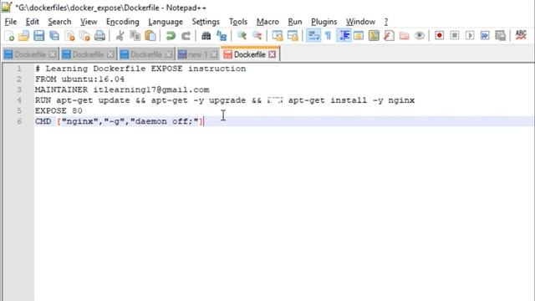This screenshot has height=301, width=535.
Task: Click line number 4 in the margin
Action: pos(19,100)
